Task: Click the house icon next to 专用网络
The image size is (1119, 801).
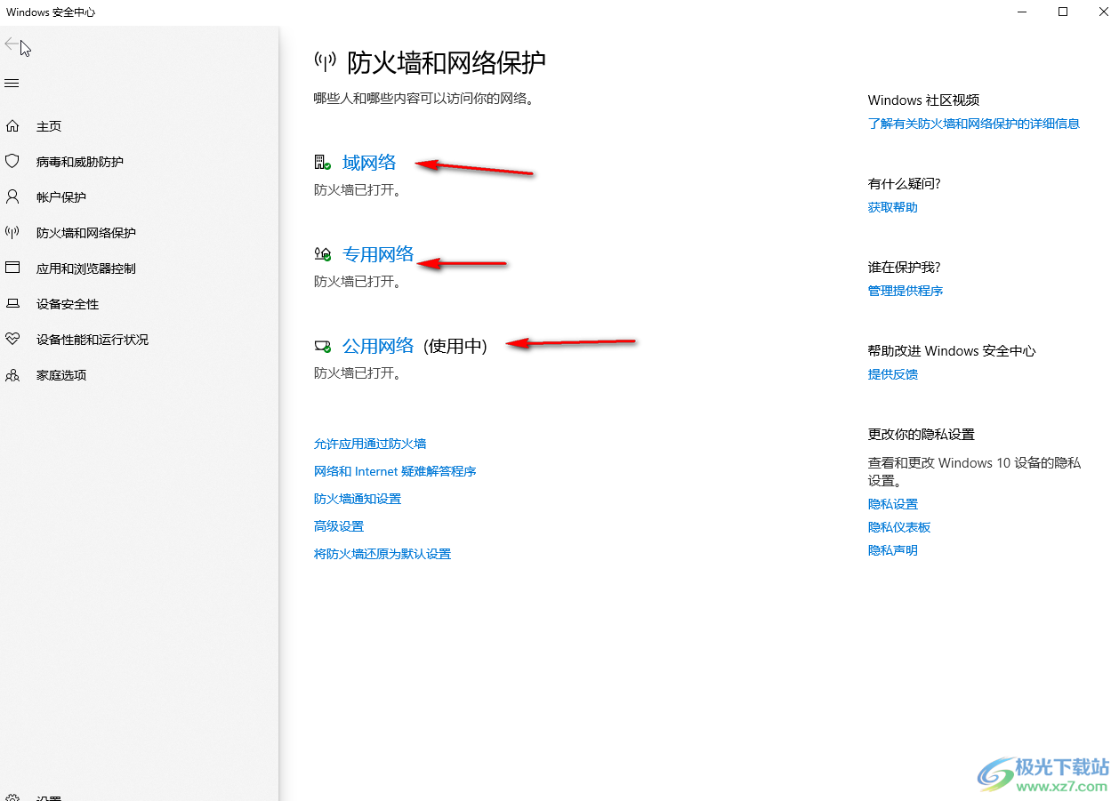Action: click(x=323, y=254)
